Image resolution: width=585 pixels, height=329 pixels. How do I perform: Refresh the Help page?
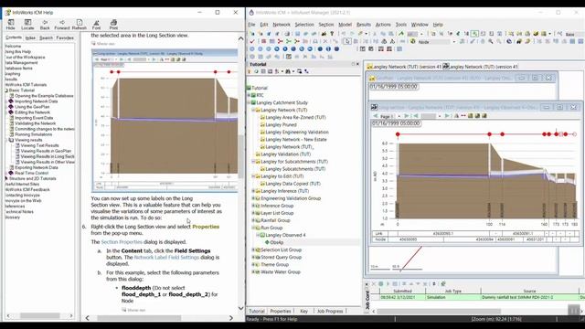pyautogui.click(x=80, y=25)
